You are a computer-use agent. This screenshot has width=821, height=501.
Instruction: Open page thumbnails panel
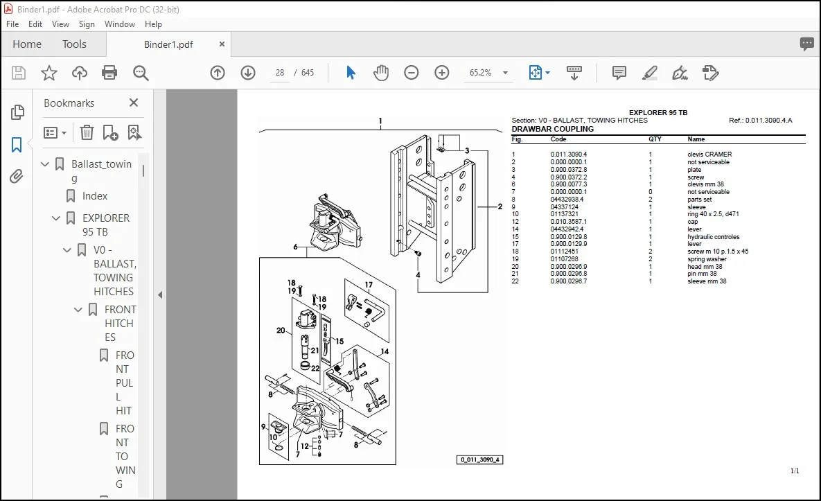click(x=17, y=112)
